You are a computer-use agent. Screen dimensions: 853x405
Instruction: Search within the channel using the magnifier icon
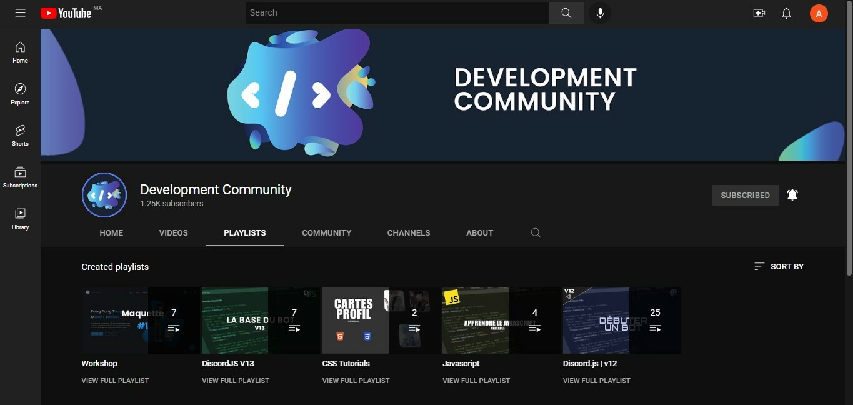click(536, 232)
